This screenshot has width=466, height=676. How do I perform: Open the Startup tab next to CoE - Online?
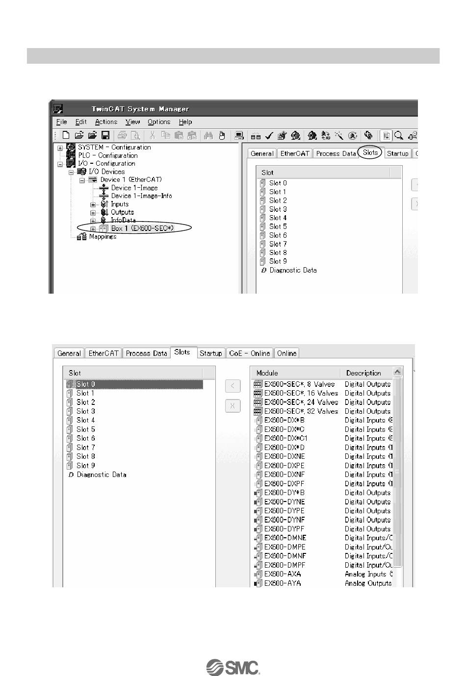tap(211, 353)
